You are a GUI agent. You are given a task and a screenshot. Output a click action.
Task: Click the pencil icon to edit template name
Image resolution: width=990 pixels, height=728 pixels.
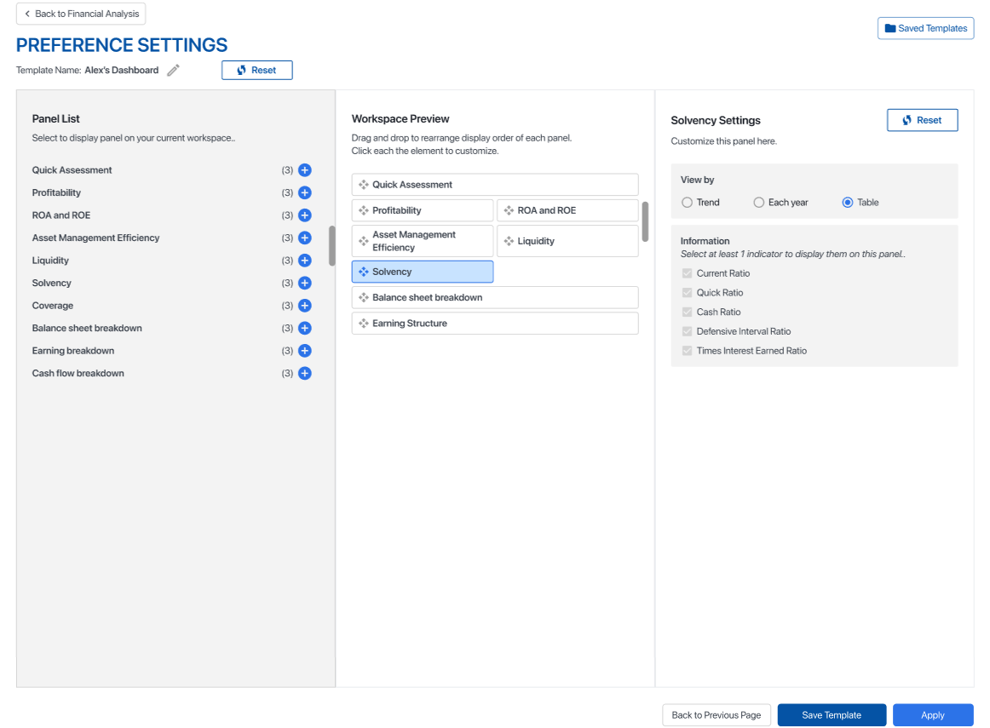tap(173, 71)
